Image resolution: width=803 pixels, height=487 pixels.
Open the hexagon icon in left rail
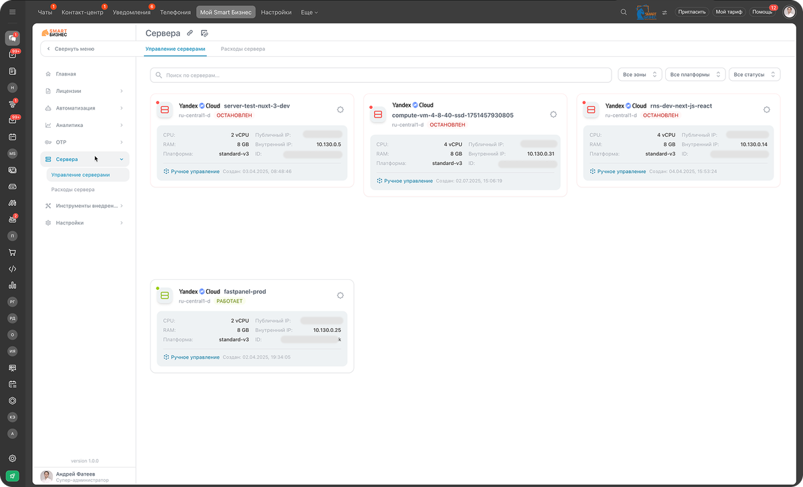point(12,401)
